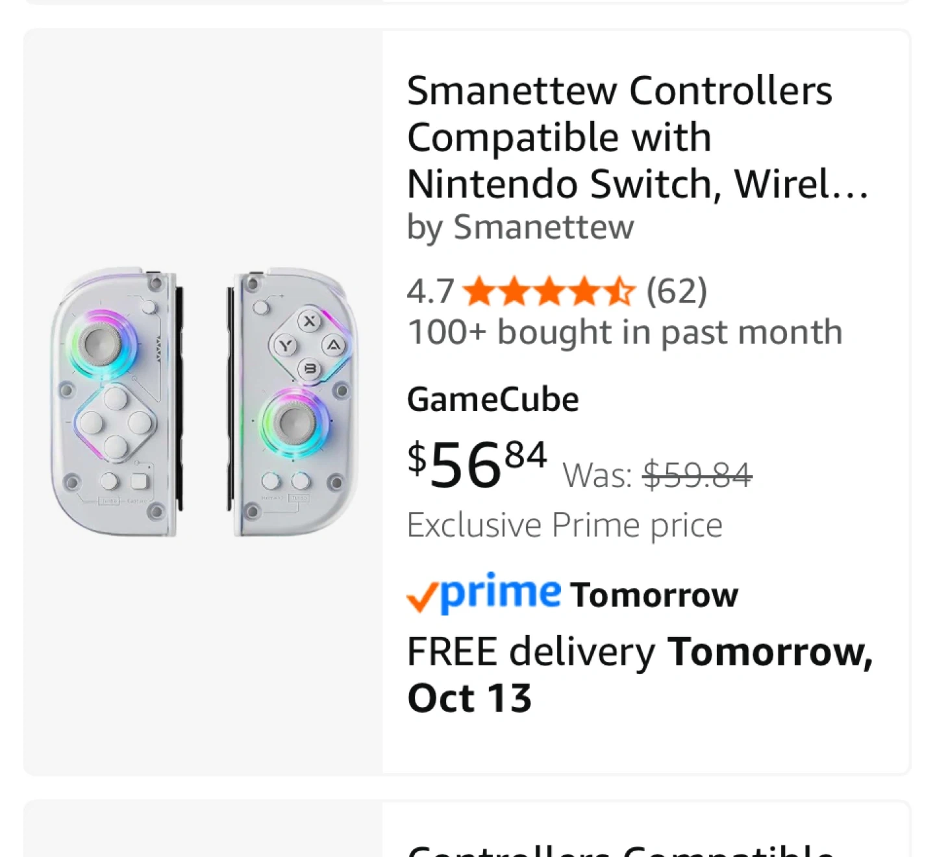
Task: Tap "FREE delivery Tomorrow, Oct 13" text
Action: point(640,674)
